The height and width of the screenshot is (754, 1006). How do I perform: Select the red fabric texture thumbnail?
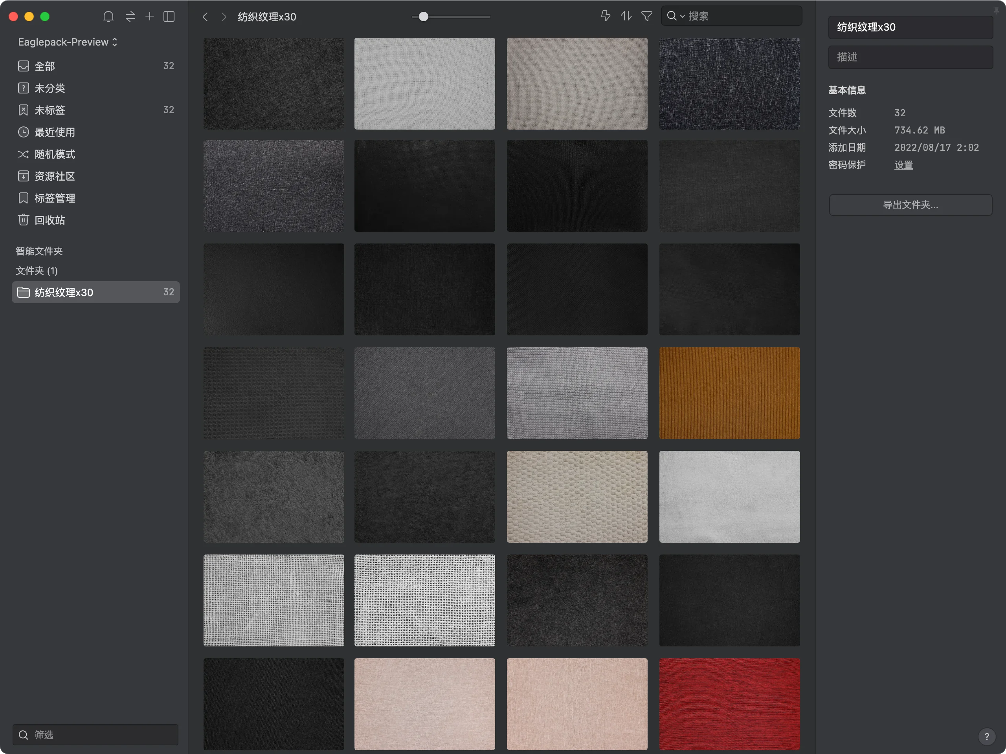coord(729,704)
